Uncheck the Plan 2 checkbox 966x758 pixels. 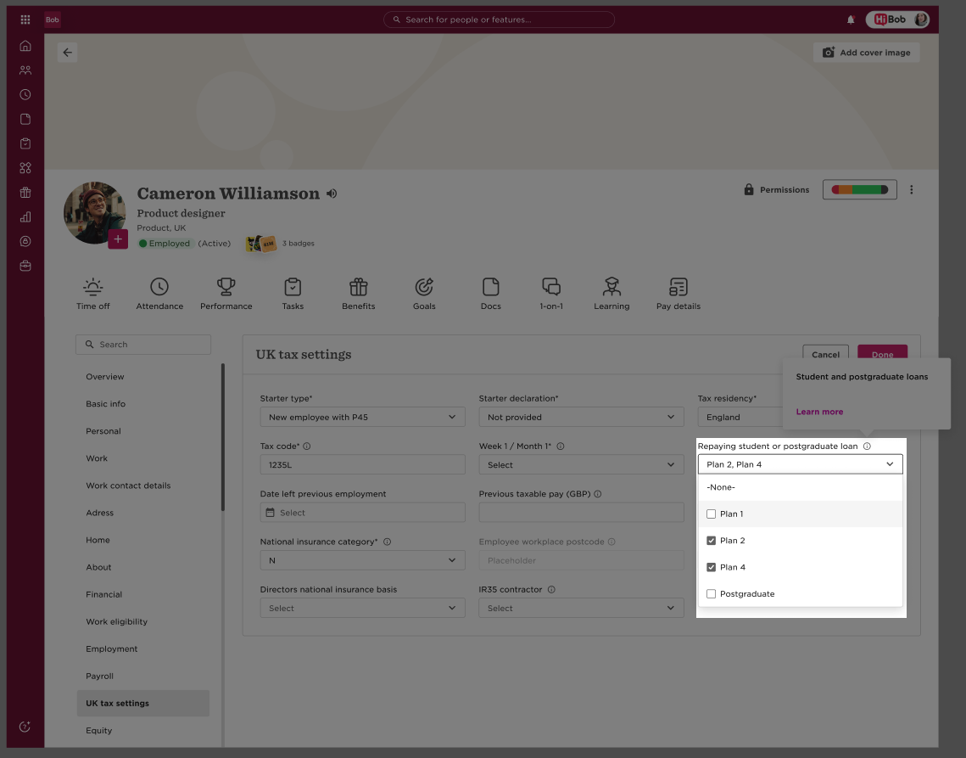711,541
